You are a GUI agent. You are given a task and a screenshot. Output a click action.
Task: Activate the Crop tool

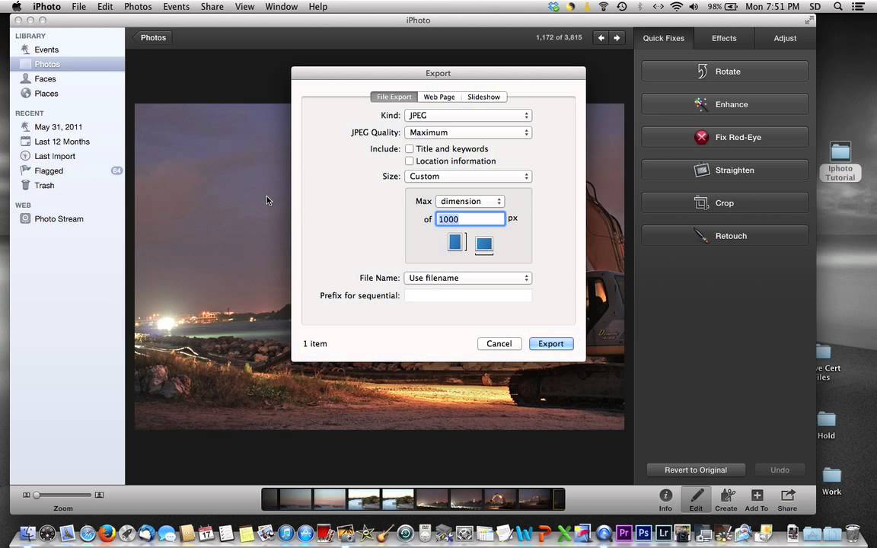tap(724, 203)
